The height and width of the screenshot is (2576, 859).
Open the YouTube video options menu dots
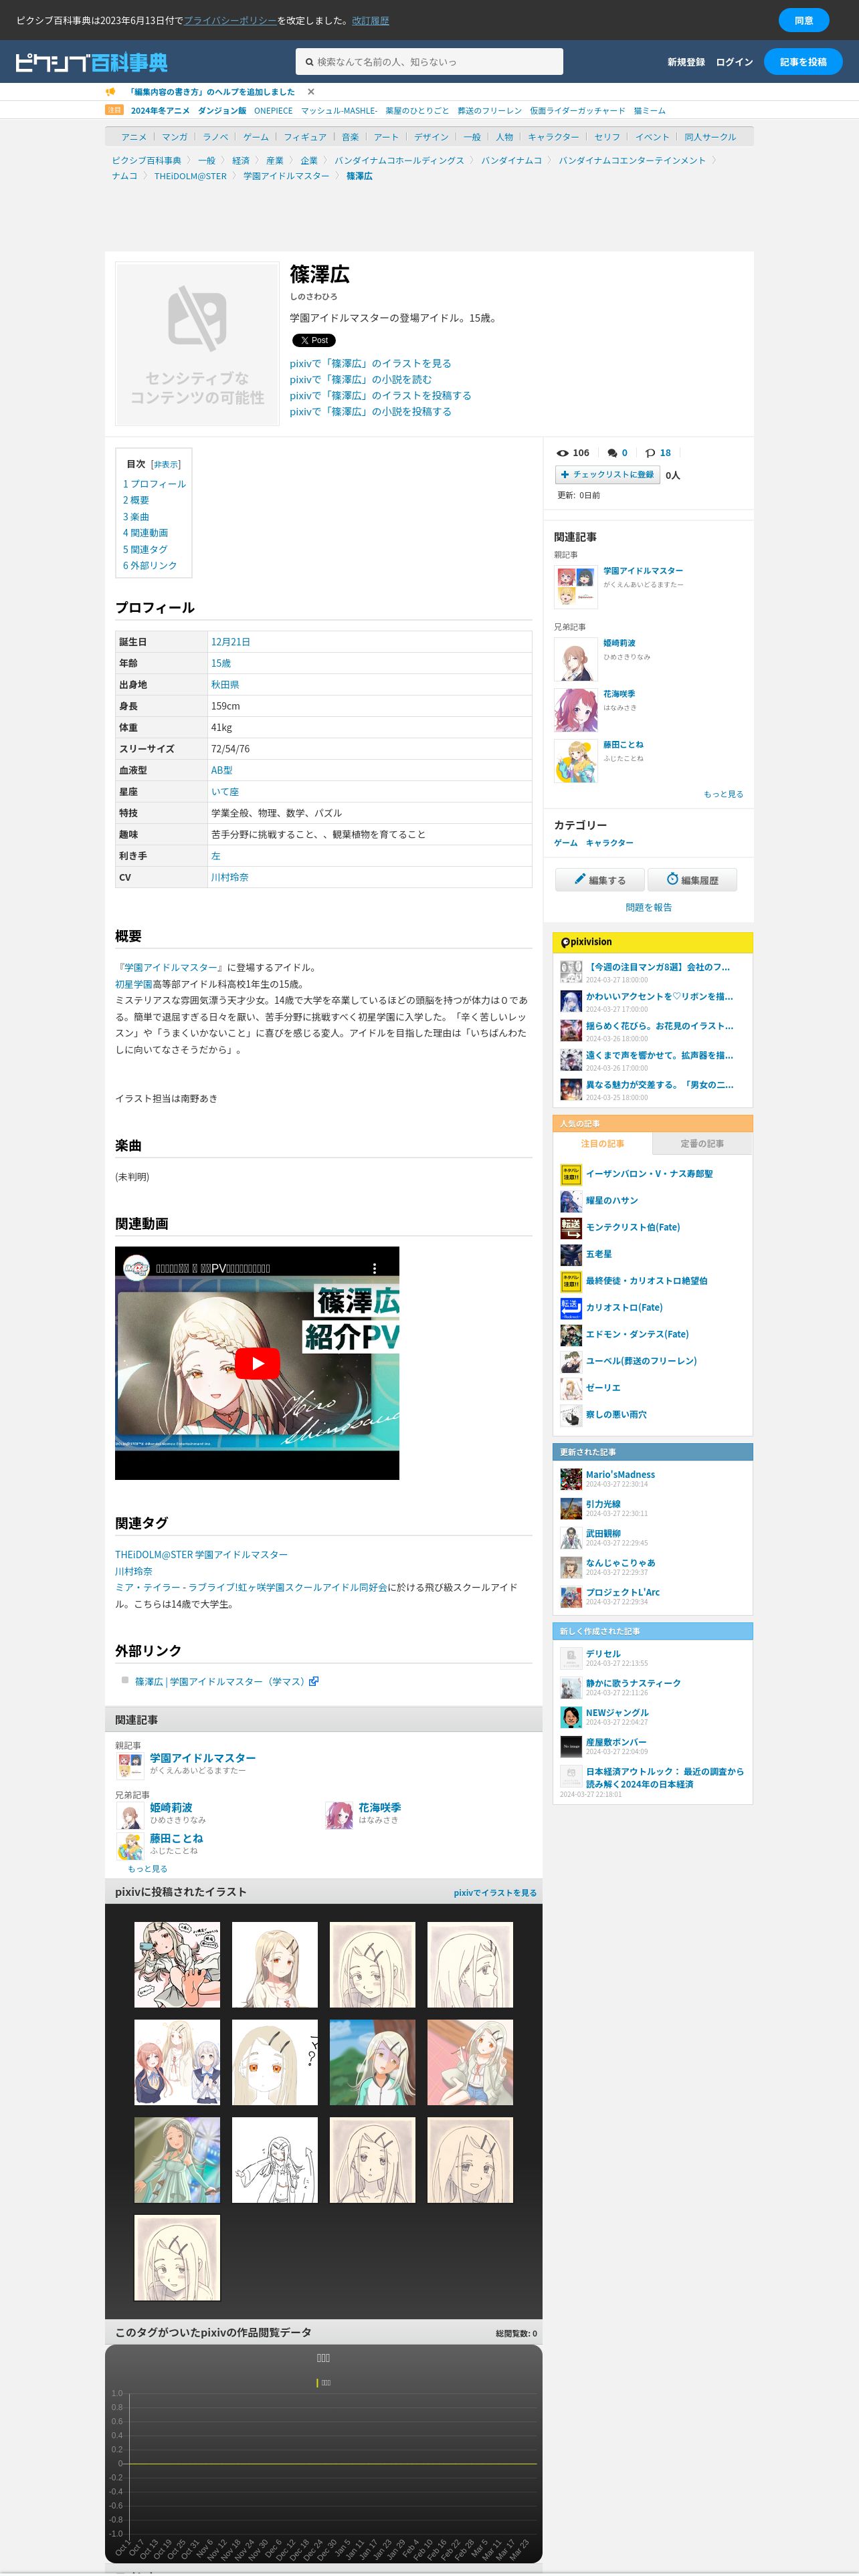(x=374, y=1268)
